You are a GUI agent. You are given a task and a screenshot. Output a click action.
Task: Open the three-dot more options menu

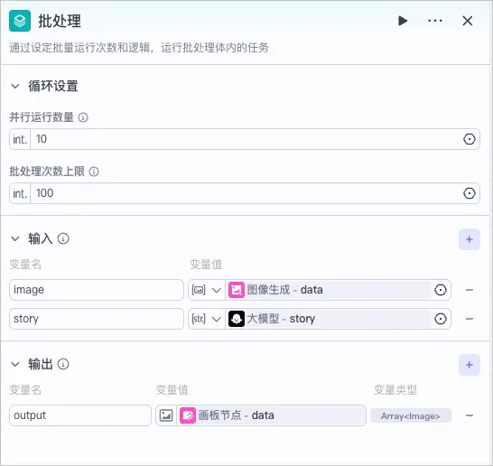tap(435, 21)
